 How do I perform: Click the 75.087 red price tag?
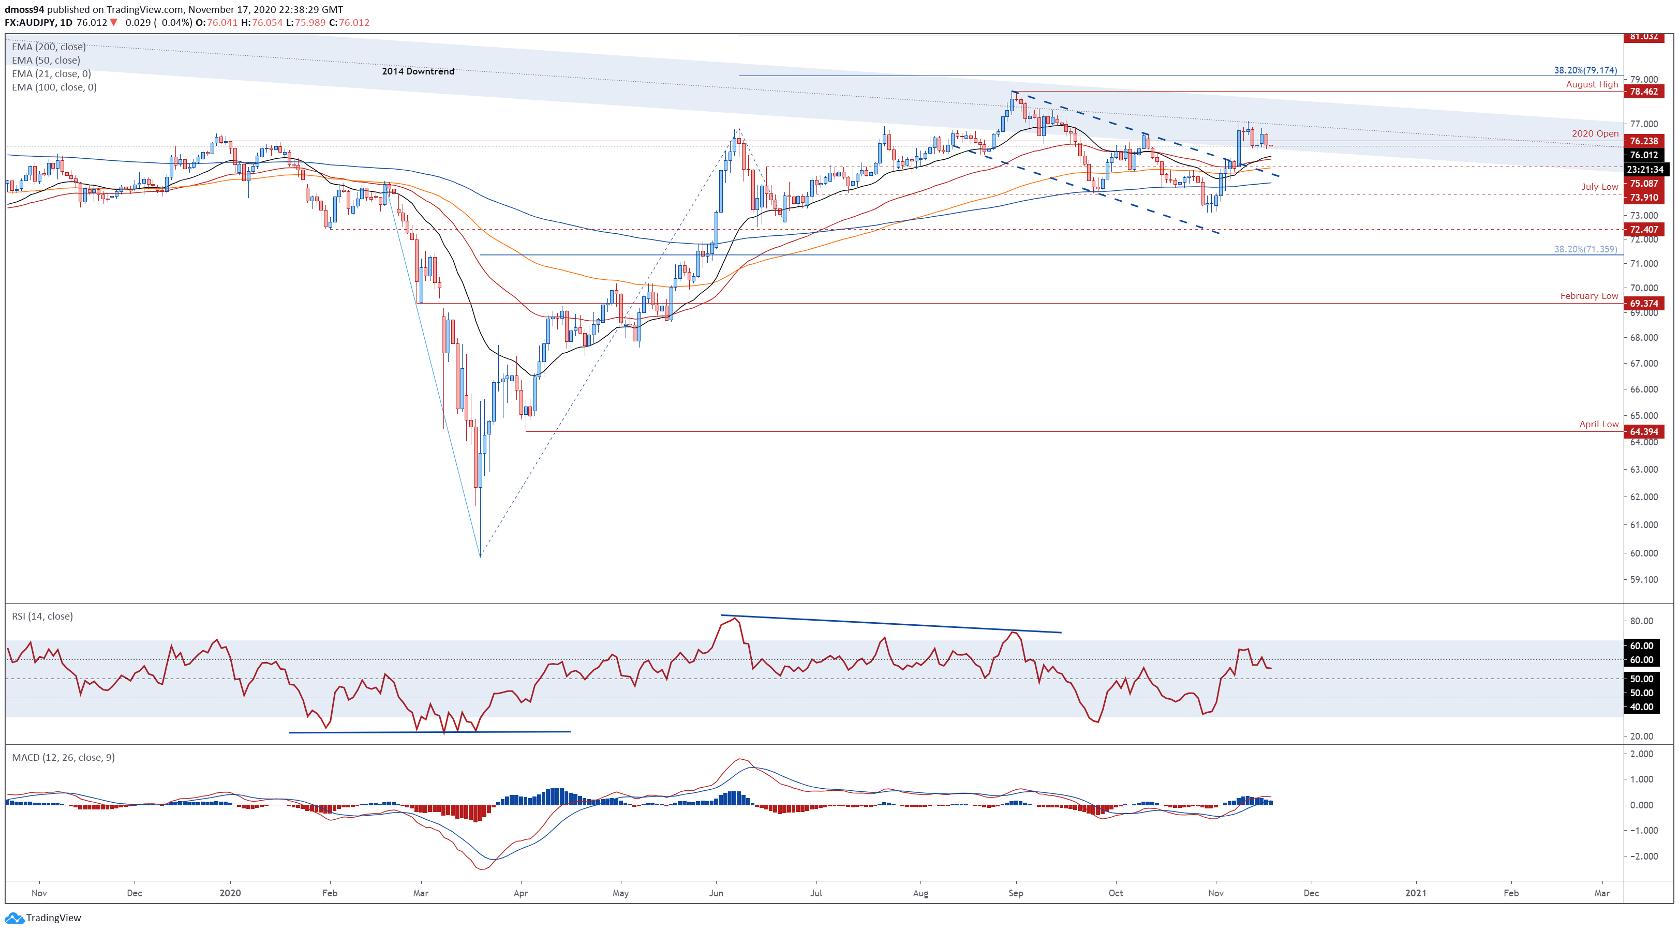(x=1644, y=184)
